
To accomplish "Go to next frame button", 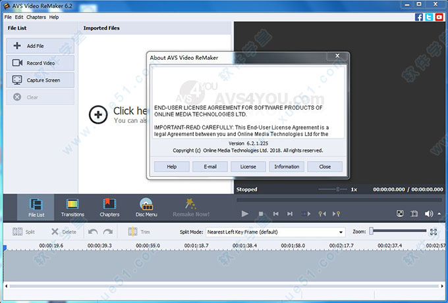I will pos(290,214).
